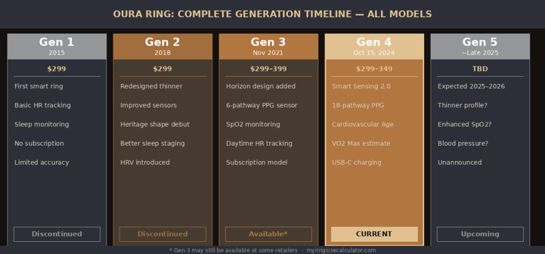Click the 'Heritage shape debut' text
This screenshot has height=254, width=545.
point(155,124)
